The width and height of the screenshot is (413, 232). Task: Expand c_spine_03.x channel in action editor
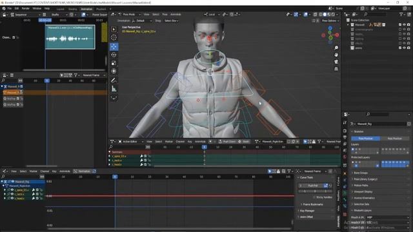(x=110, y=156)
